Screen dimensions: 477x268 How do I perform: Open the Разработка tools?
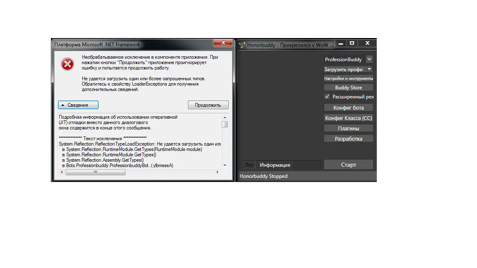348,139
